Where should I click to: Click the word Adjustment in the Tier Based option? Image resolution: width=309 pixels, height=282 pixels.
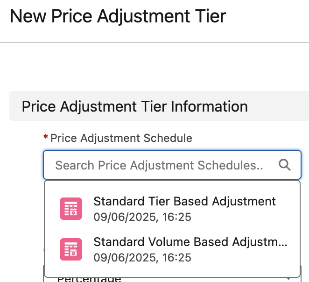[244, 201]
